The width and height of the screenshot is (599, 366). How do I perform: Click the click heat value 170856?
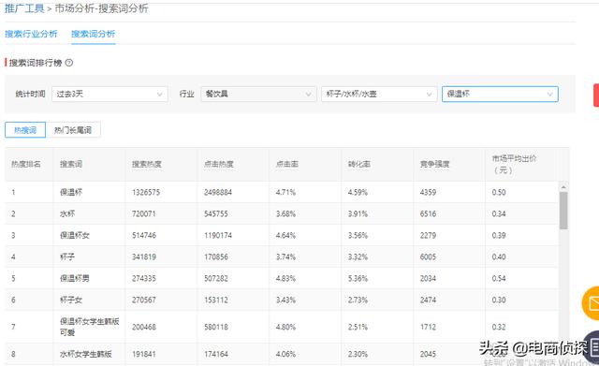216,256
